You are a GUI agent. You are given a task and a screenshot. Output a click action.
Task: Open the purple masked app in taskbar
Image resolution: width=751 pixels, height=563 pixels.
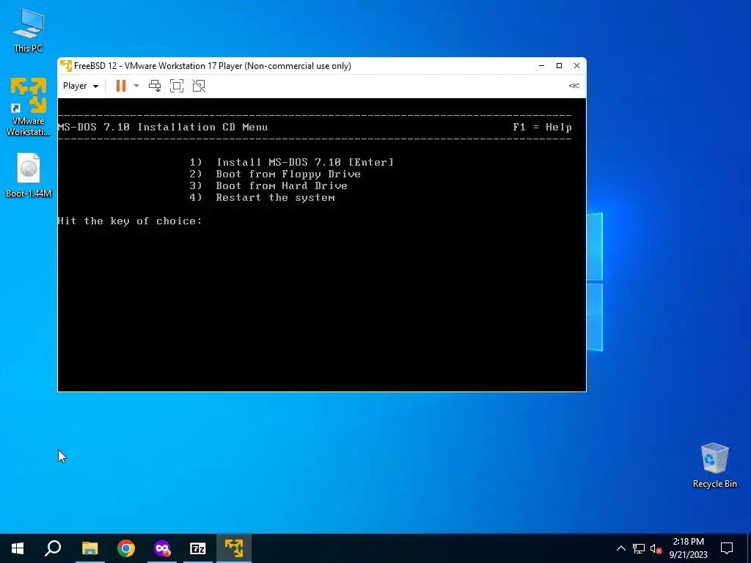pos(162,548)
